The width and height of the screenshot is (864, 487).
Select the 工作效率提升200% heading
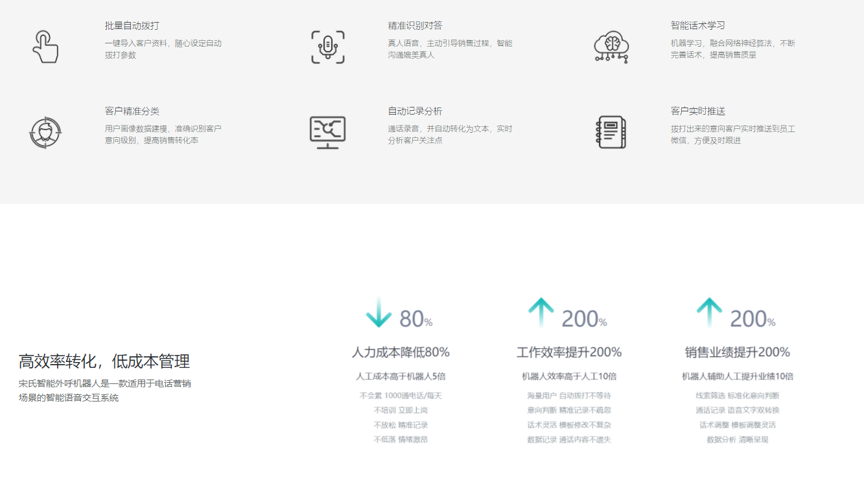pos(569,352)
